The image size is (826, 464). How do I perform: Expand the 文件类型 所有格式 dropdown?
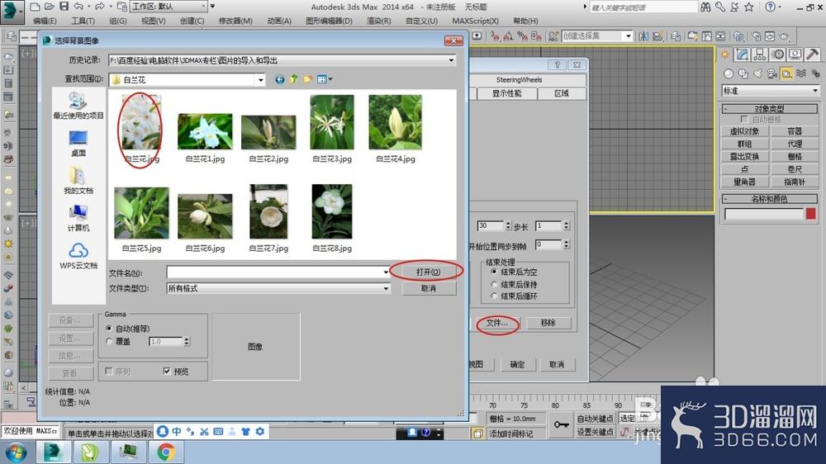point(386,289)
